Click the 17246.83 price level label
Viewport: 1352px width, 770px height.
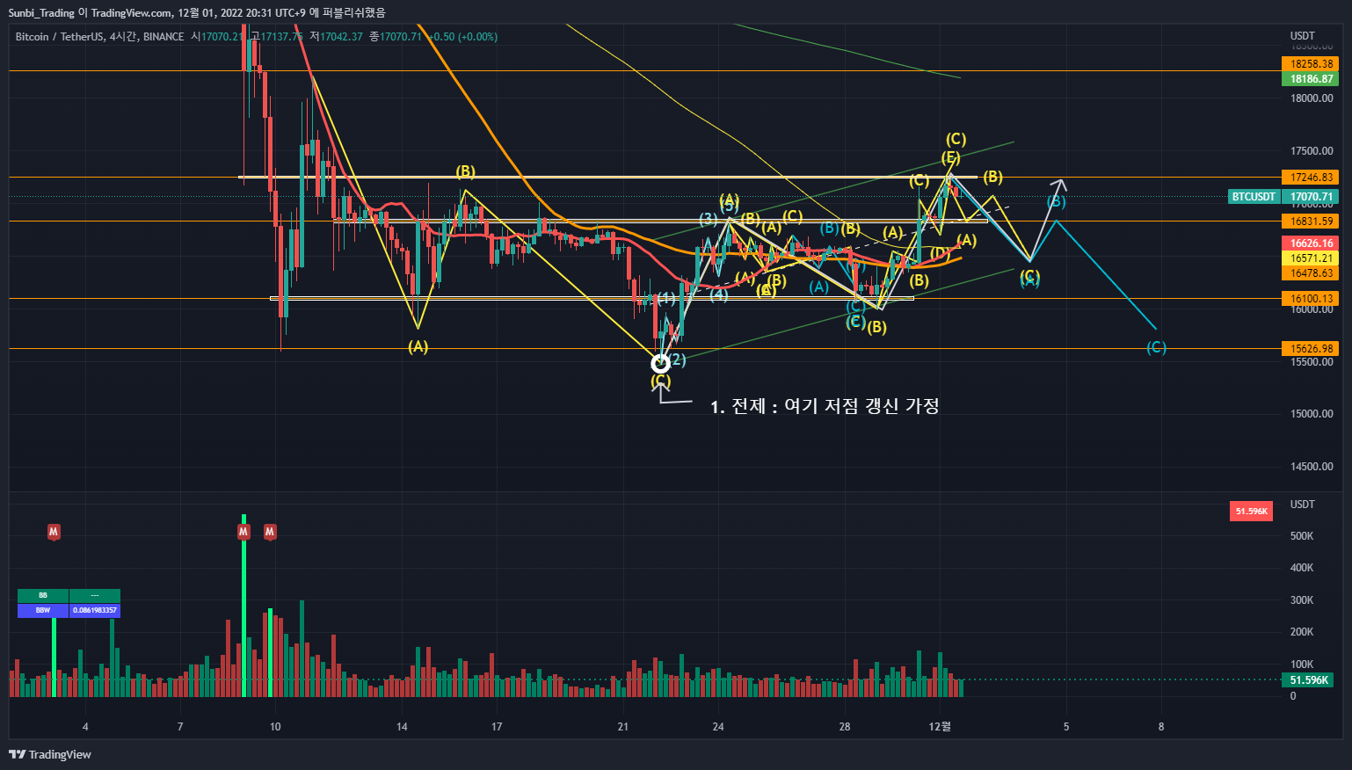[1310, 178]
